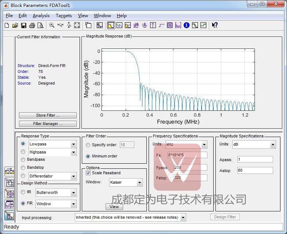The image size is (287, 234).
Task: Open the Butterworth IIR method dropdown
Action: (x=73, y=192)
